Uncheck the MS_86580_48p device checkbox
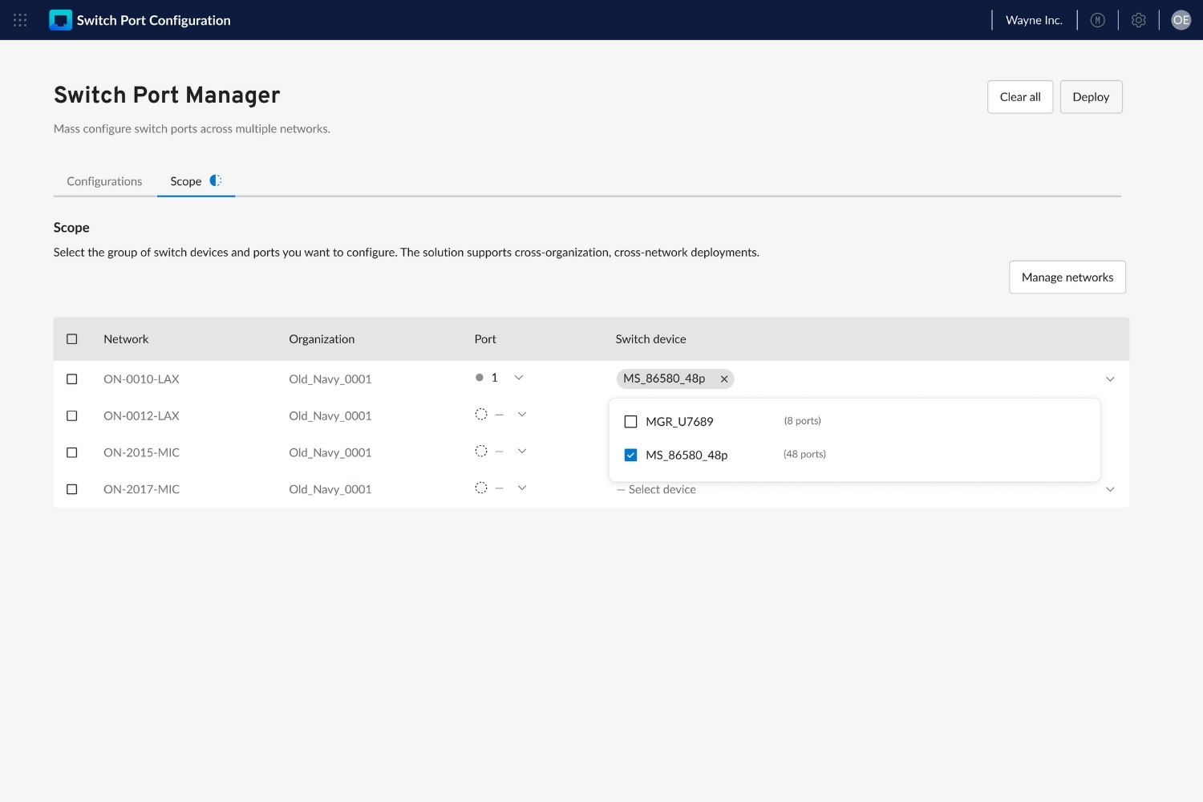This screenshot has width=1203, height=802. click(x=631, y=456)
